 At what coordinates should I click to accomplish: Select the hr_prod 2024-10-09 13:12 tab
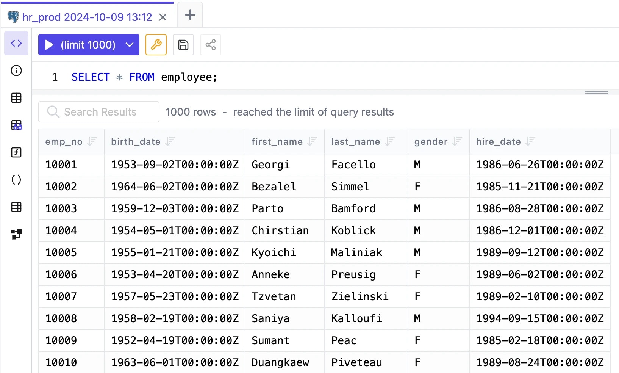pos(87,17)
